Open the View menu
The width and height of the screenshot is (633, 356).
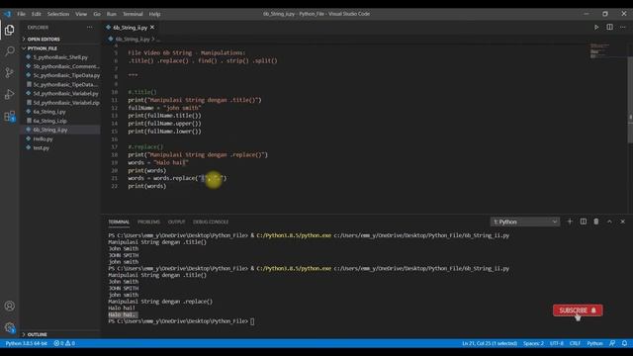pos(81,14)
